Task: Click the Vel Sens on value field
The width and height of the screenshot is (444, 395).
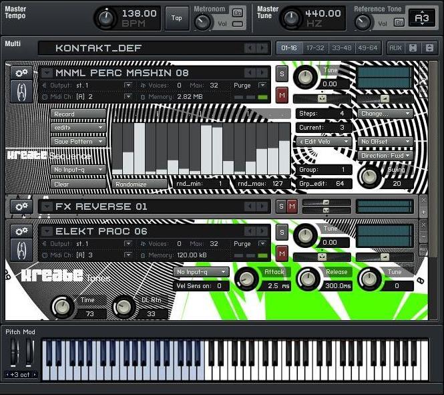Action: click(x=201, y=286)
